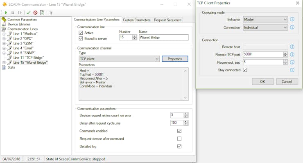Click the Remote host input field

[x=265, y=47]
